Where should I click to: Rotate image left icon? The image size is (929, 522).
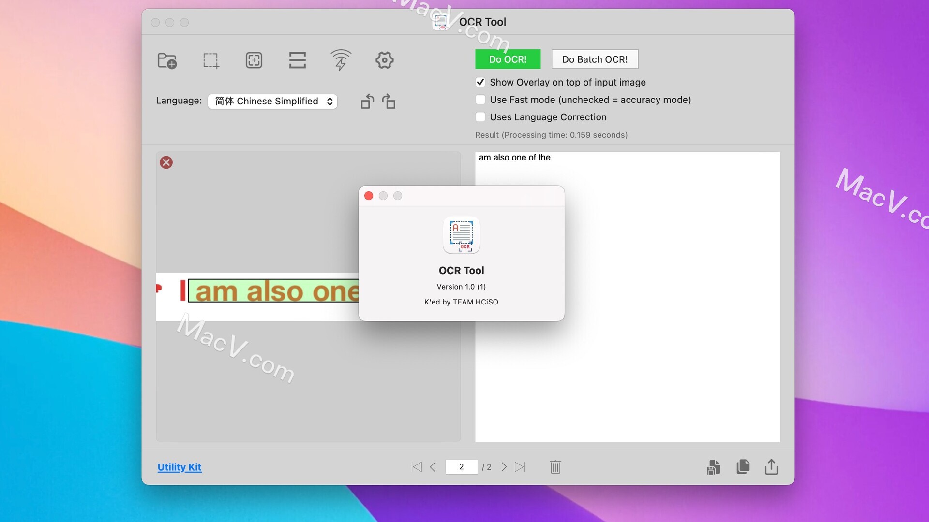click(367, 101)
